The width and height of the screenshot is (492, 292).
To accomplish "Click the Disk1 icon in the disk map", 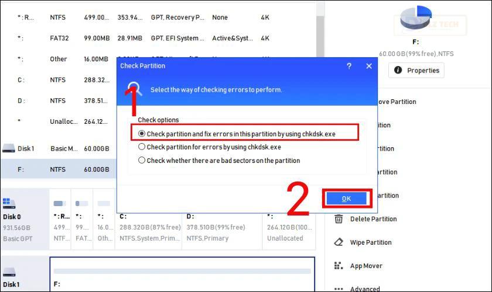I will (x=9, y=272).
